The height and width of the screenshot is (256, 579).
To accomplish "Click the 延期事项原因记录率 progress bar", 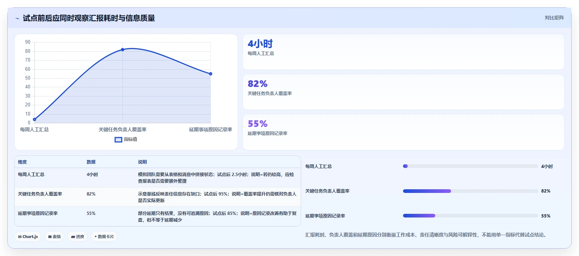I will tap(470, 216).
